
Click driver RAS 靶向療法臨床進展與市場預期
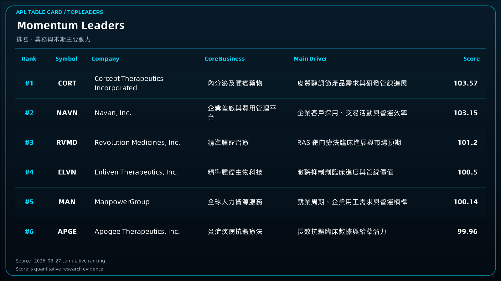coord(349,142)
